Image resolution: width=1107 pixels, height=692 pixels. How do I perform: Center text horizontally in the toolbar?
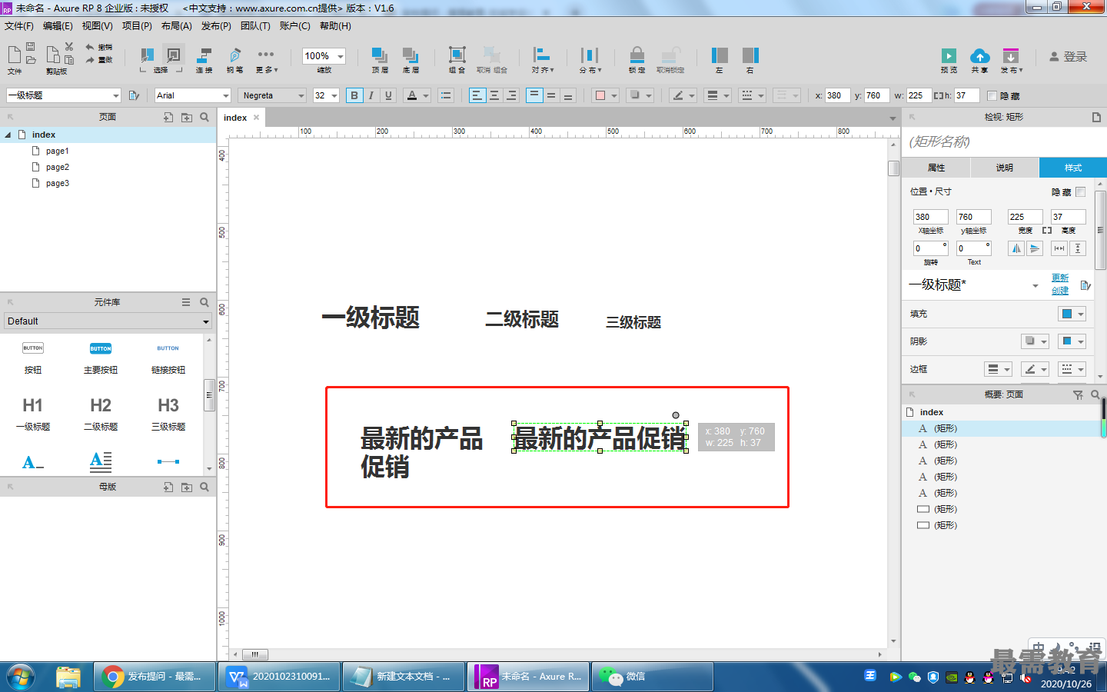pos(494,95)
